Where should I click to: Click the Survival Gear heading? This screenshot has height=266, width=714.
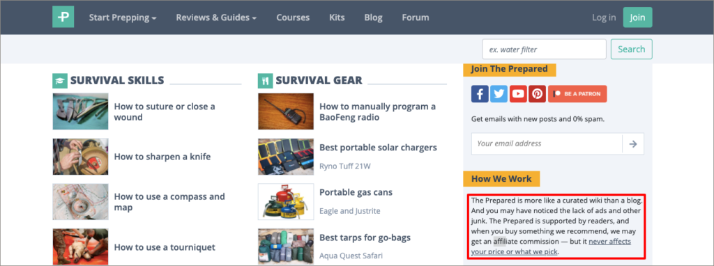pos(319,81)
